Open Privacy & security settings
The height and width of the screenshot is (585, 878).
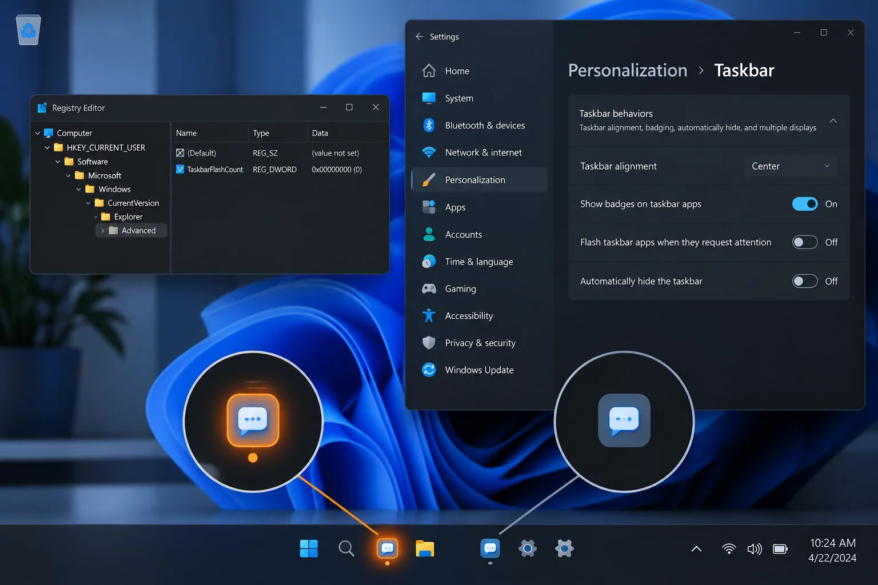(480, 343)
